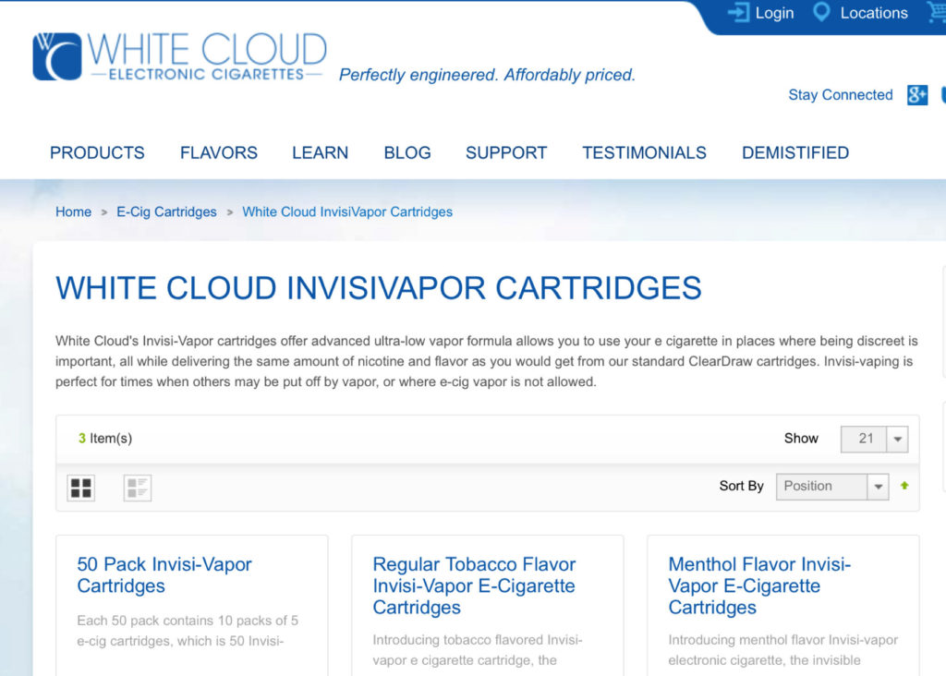Open the shopping cart icon

[937, 13]
